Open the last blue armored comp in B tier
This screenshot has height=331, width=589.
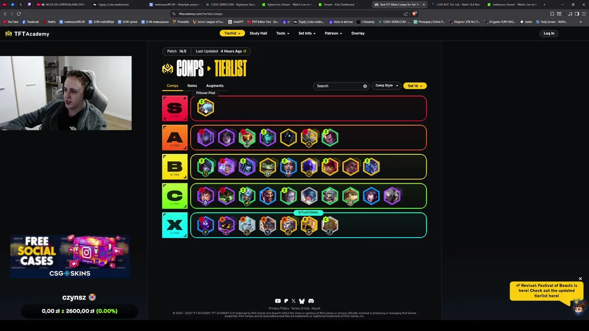(x=371, y=167)
